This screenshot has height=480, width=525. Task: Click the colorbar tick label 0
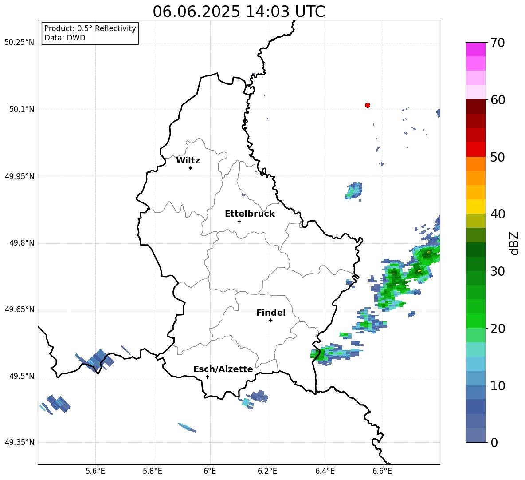494,442
